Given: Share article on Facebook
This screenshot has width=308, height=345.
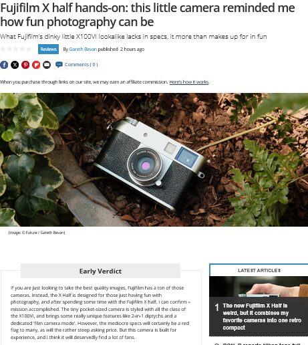Looking at the screenshot, I should click(x=4, y=65).
